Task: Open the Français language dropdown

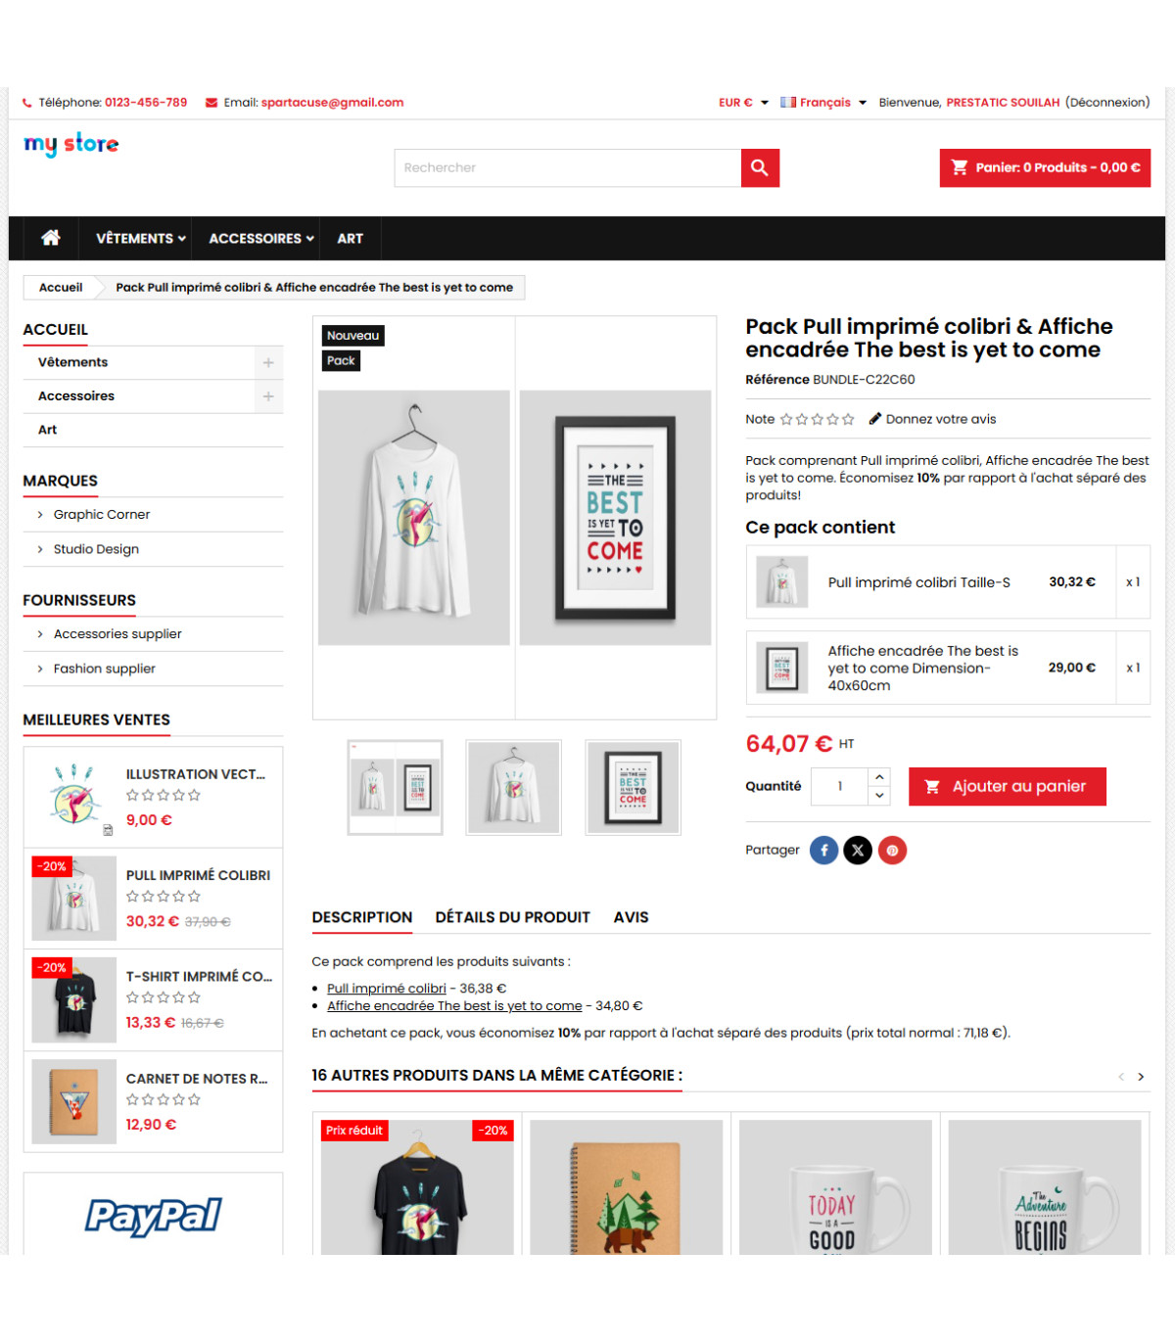Action: coord(823,102)
